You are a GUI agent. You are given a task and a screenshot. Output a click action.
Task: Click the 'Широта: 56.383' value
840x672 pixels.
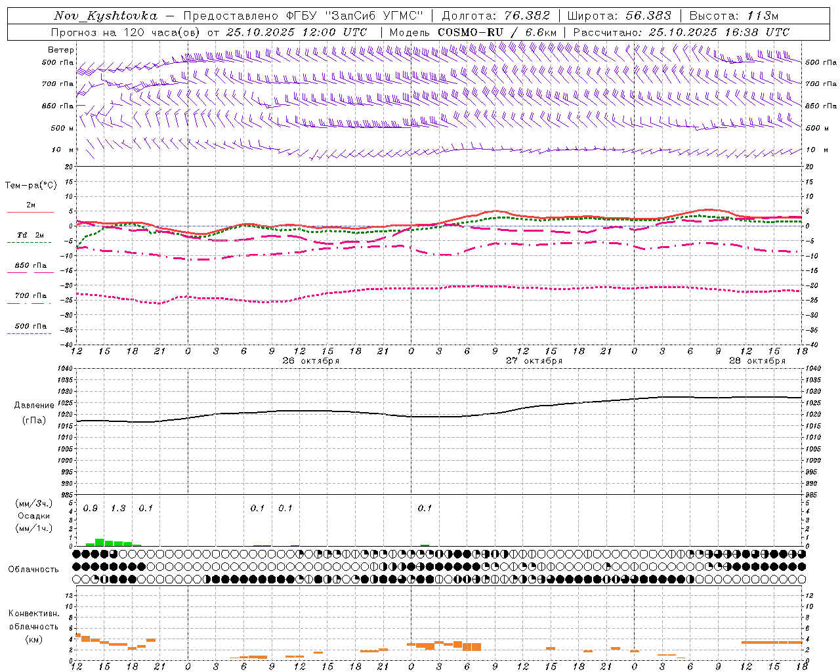619,16
